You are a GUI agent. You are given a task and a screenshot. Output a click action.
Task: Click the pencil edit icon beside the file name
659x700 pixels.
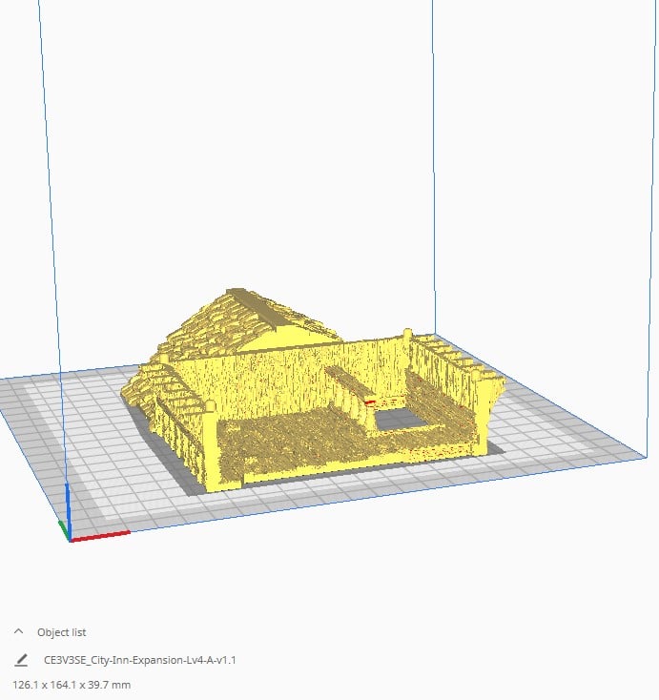[21, 660]
